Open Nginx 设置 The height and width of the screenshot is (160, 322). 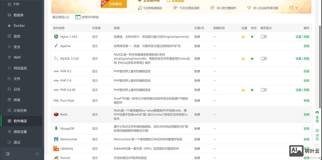pos(298,37)
